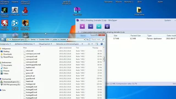176x99 pixels.
Task: Select the grass_01.spr file
Action: pos(31,76)
